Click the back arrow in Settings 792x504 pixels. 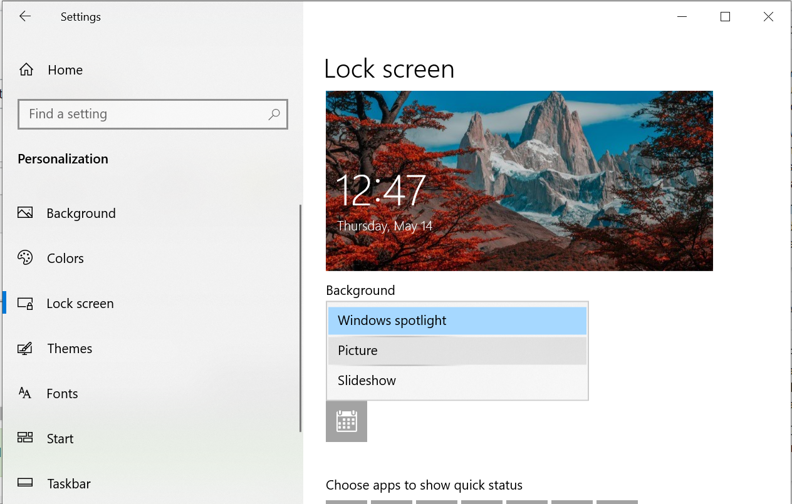tap(25, 17)
